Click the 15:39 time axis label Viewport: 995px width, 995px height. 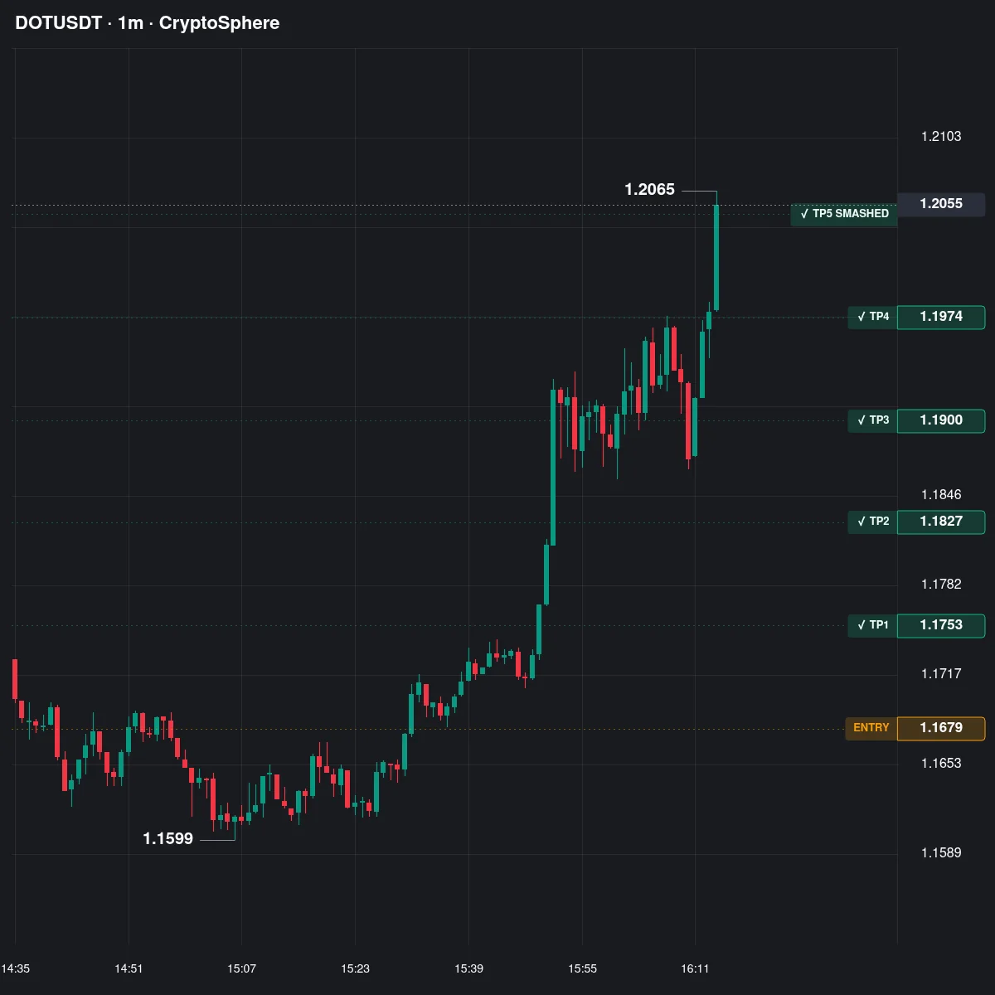coord(468,968)
